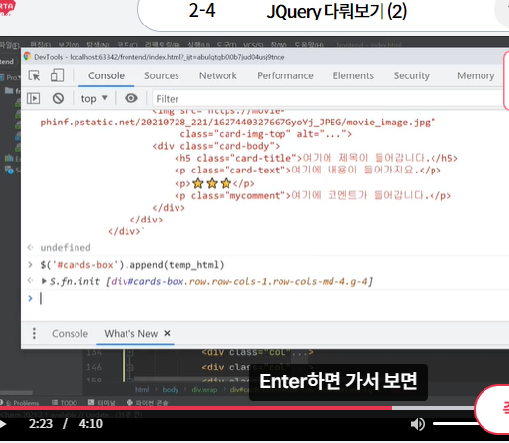This screenshot has width=509, height=443.
Task: Create live expression with the eye icon
Action: click(131, 98)
